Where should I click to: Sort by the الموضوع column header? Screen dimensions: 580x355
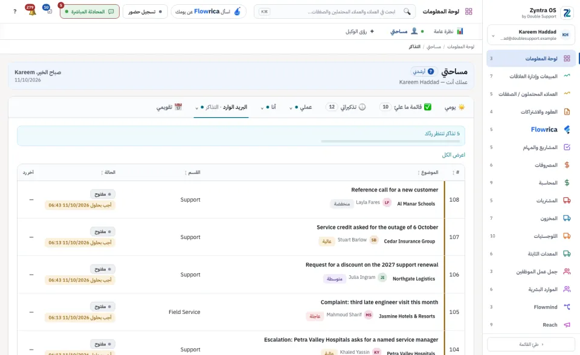click(428, 172)
